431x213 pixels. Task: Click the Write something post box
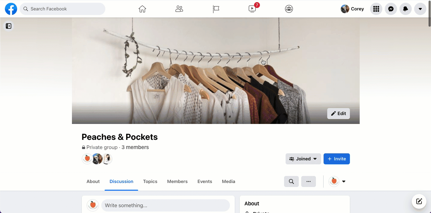165,205
